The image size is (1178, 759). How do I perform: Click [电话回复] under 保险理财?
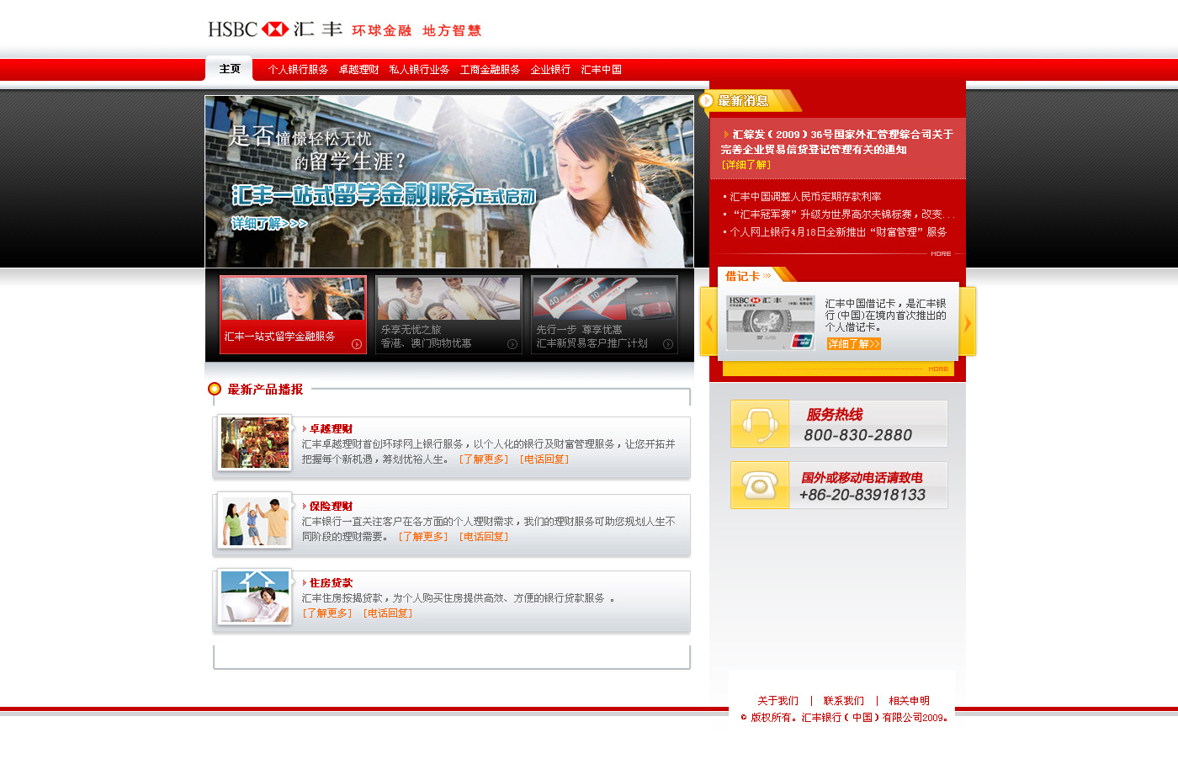484,537
